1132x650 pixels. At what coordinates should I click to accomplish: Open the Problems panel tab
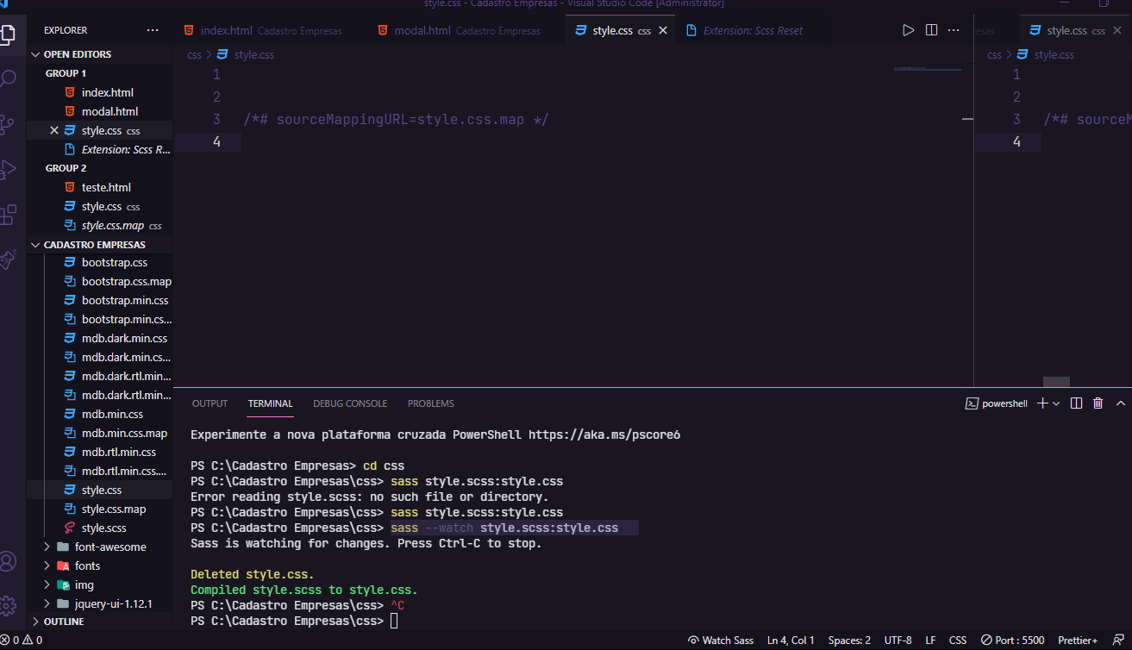(431, 403)
